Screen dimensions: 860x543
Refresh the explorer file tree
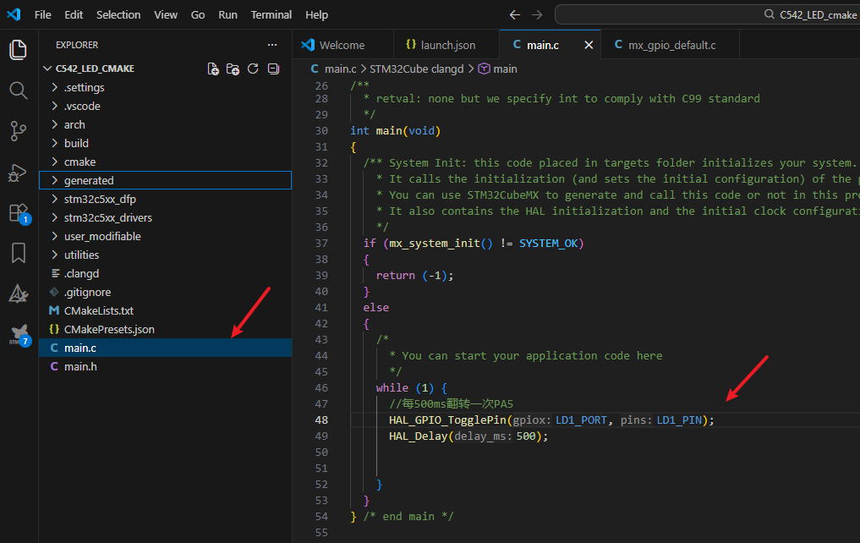[253, 69]
